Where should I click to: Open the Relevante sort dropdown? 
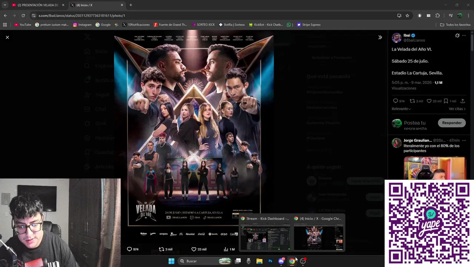tap(401, 109)
